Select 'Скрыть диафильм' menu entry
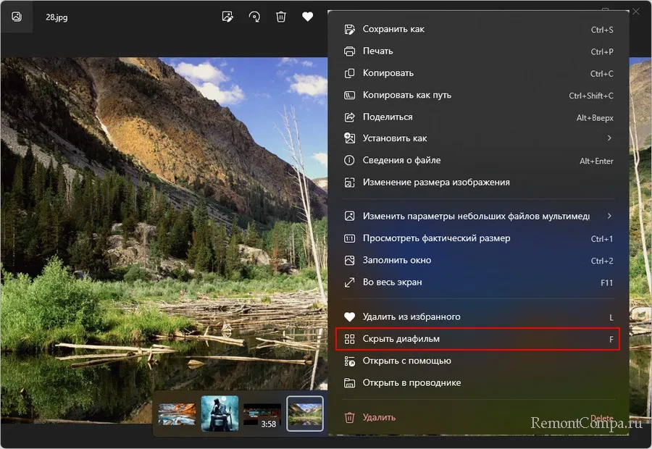This screenshot has height=449, width=652. point(478,339)
